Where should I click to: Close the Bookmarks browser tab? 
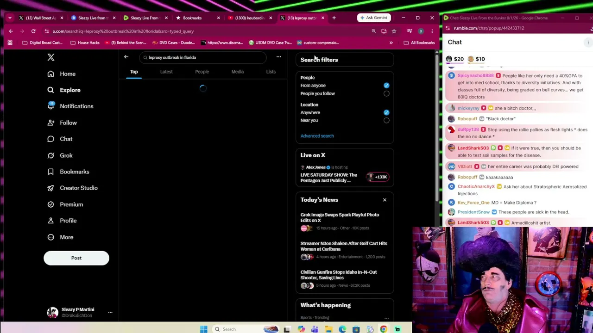[x=218, y=18]
